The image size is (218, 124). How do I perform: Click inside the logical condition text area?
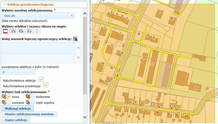pos(39,53)
